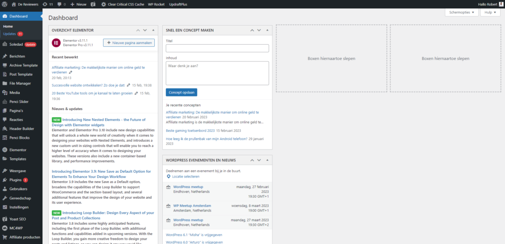Toggle the Snel een concept maken panel
The image size is (505, 244).
pyautogui.click(x=267, y=30)
